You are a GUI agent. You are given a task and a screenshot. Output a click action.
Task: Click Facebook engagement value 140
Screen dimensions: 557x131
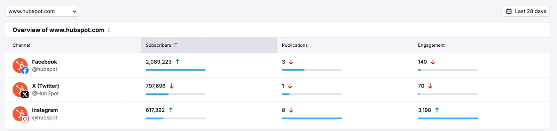422,62
